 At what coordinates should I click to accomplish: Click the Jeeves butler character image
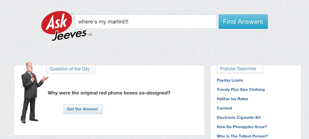pyautogui.click(x=33, y=92)
